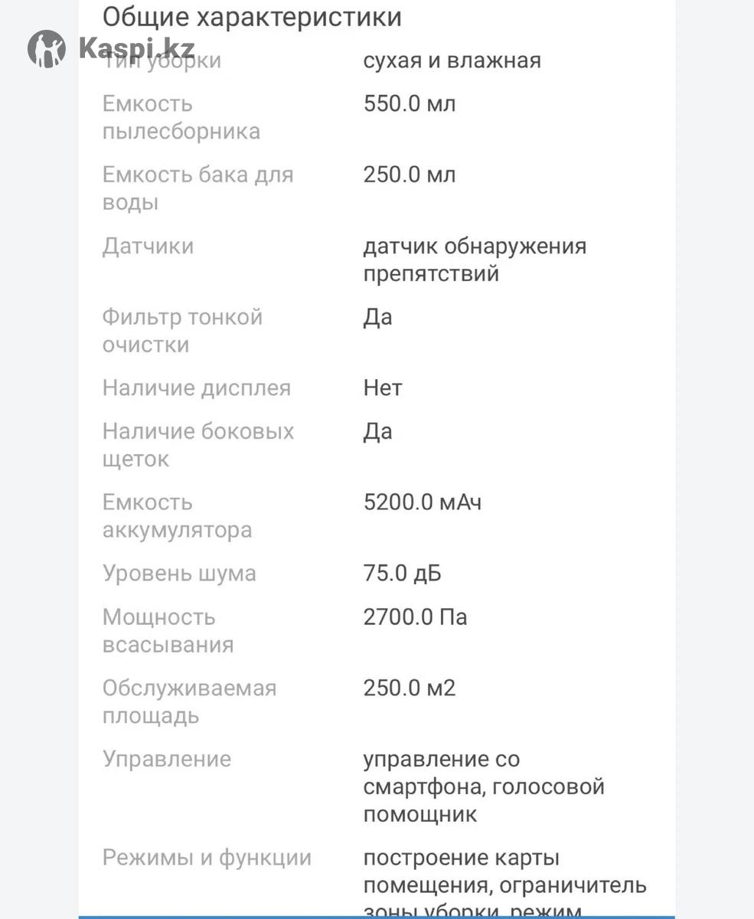Select the "75.0 дБ" noise level value
This screenshot has width=754, height=919.
[402, 574]
